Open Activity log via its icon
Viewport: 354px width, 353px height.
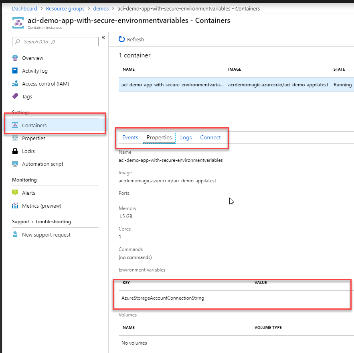pyautogui.click(x=15, y=71)
